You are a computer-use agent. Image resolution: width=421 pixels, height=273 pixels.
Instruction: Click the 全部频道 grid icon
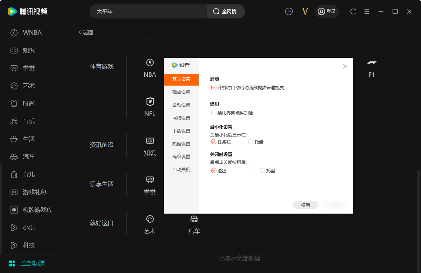click(12, 263)
